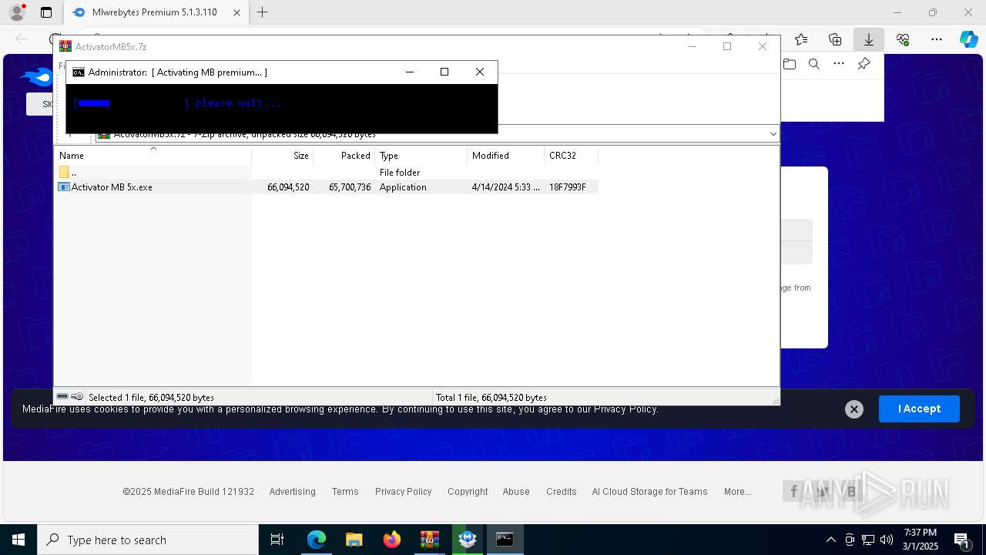This screenshot has height=555, width=986.
Task: Search downloads with magnifier icon
Action: tap(814, 64)
